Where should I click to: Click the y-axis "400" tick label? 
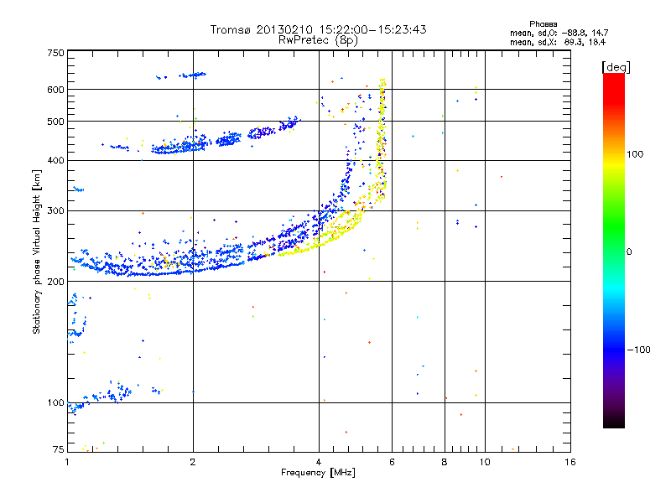tap(55, 160)
